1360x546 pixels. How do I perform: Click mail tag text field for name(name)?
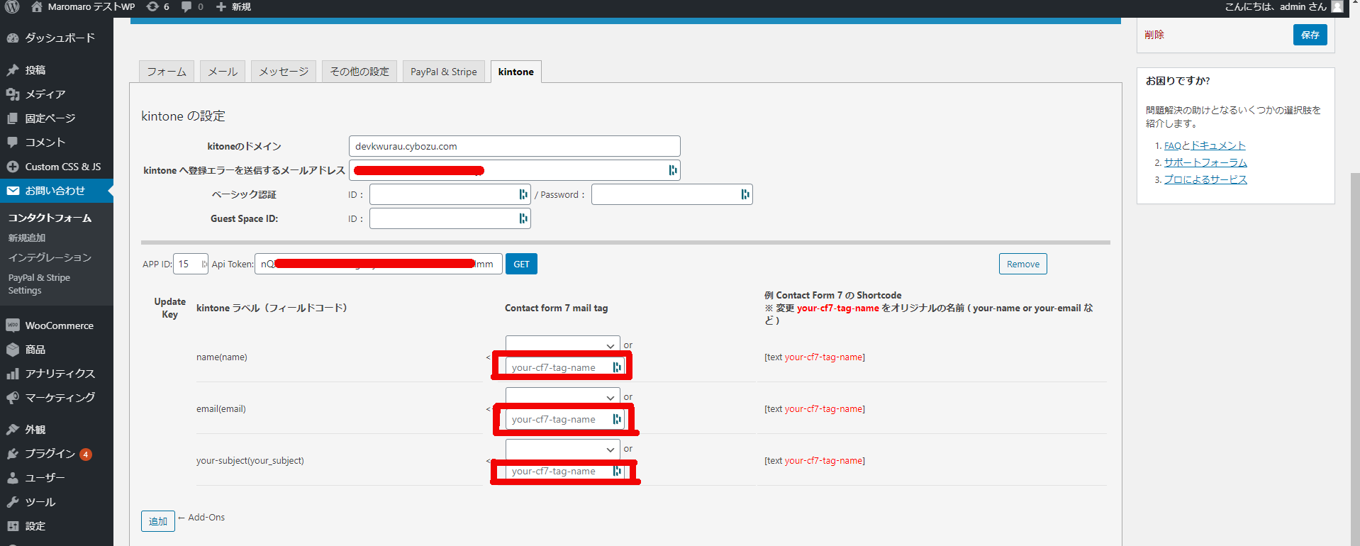(564, 367)
